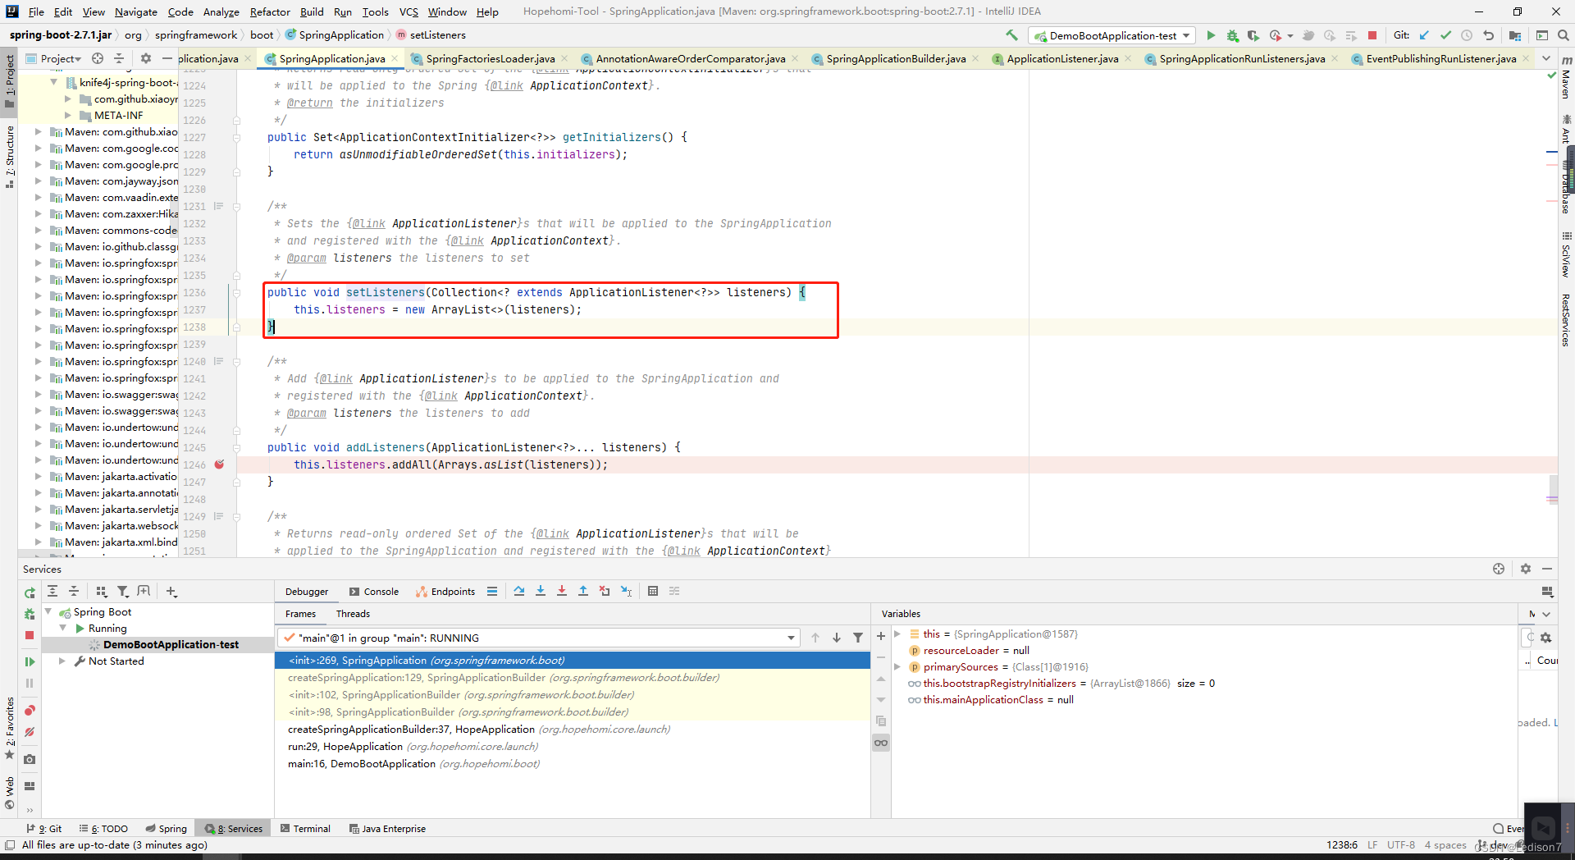Close SpringApplication.java tab
This screenshot has width=1575, height=860.
pos(395,58)
